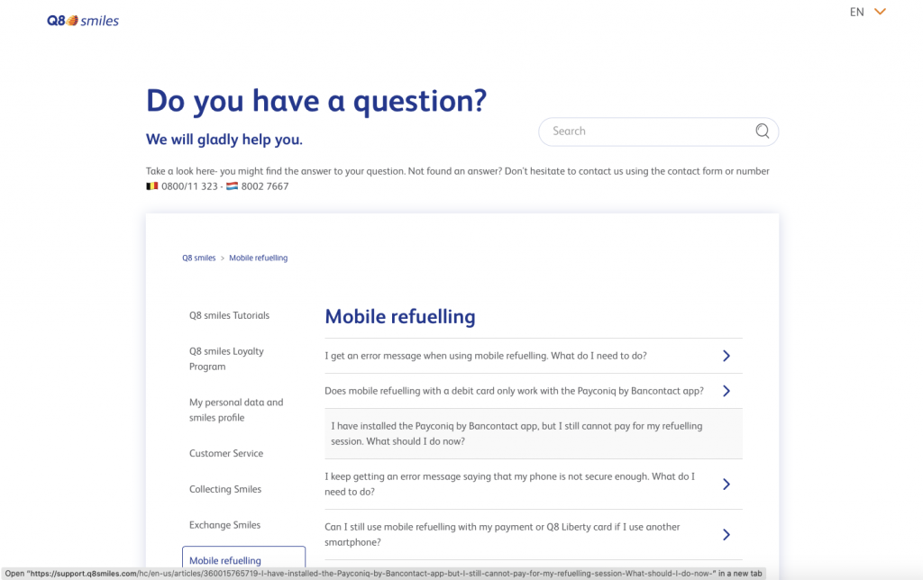
Task: Open Collecting Smiles category
Action: click(x=225, y=490)
